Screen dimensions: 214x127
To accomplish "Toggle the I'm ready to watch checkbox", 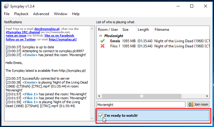I will 101,116.
